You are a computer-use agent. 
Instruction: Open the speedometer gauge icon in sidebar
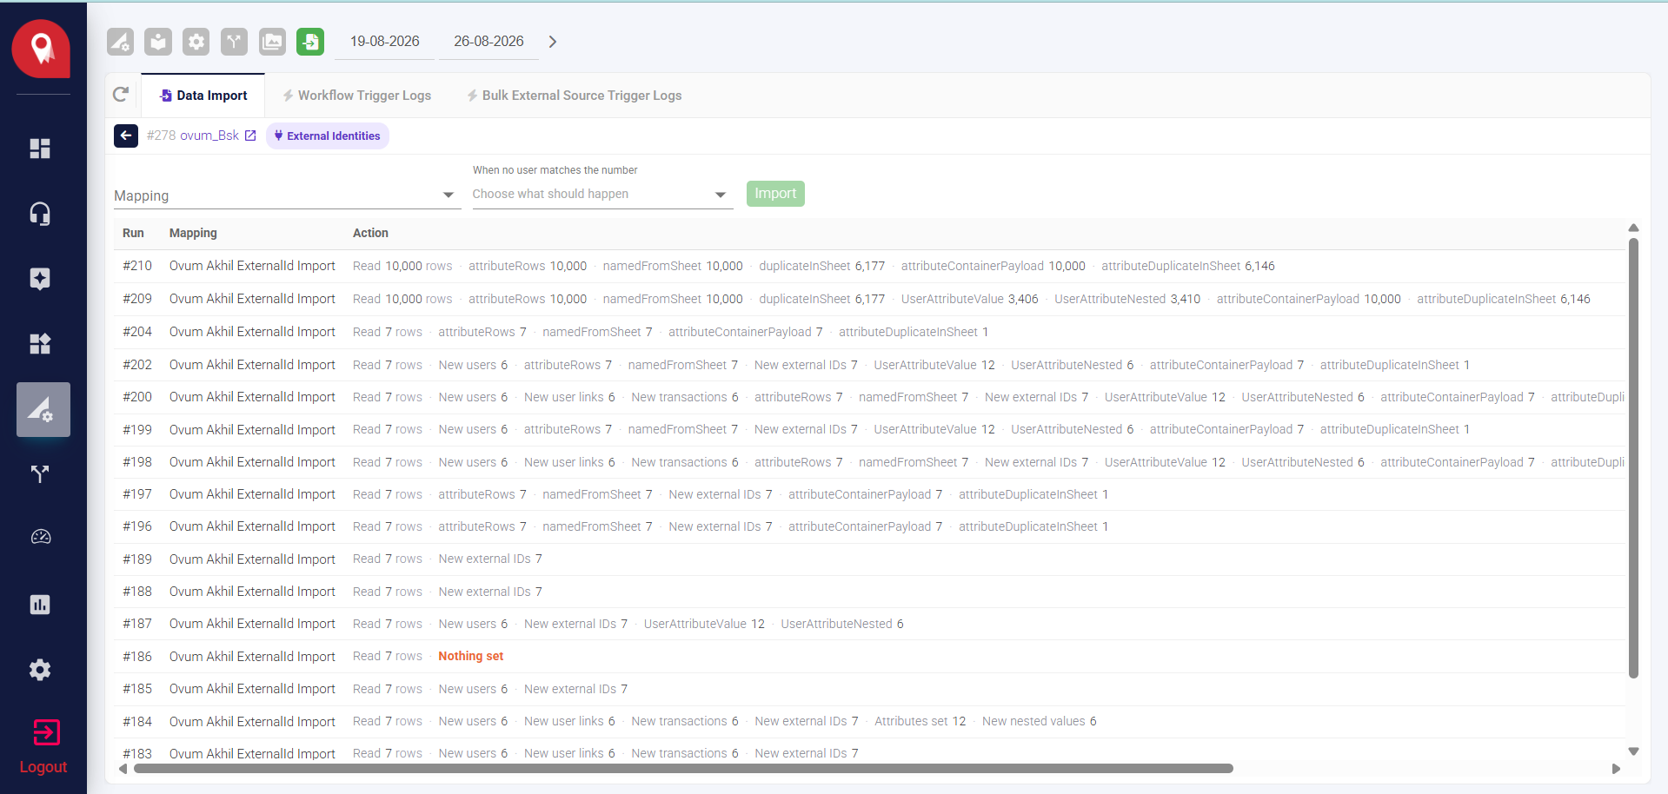point(40,537)
